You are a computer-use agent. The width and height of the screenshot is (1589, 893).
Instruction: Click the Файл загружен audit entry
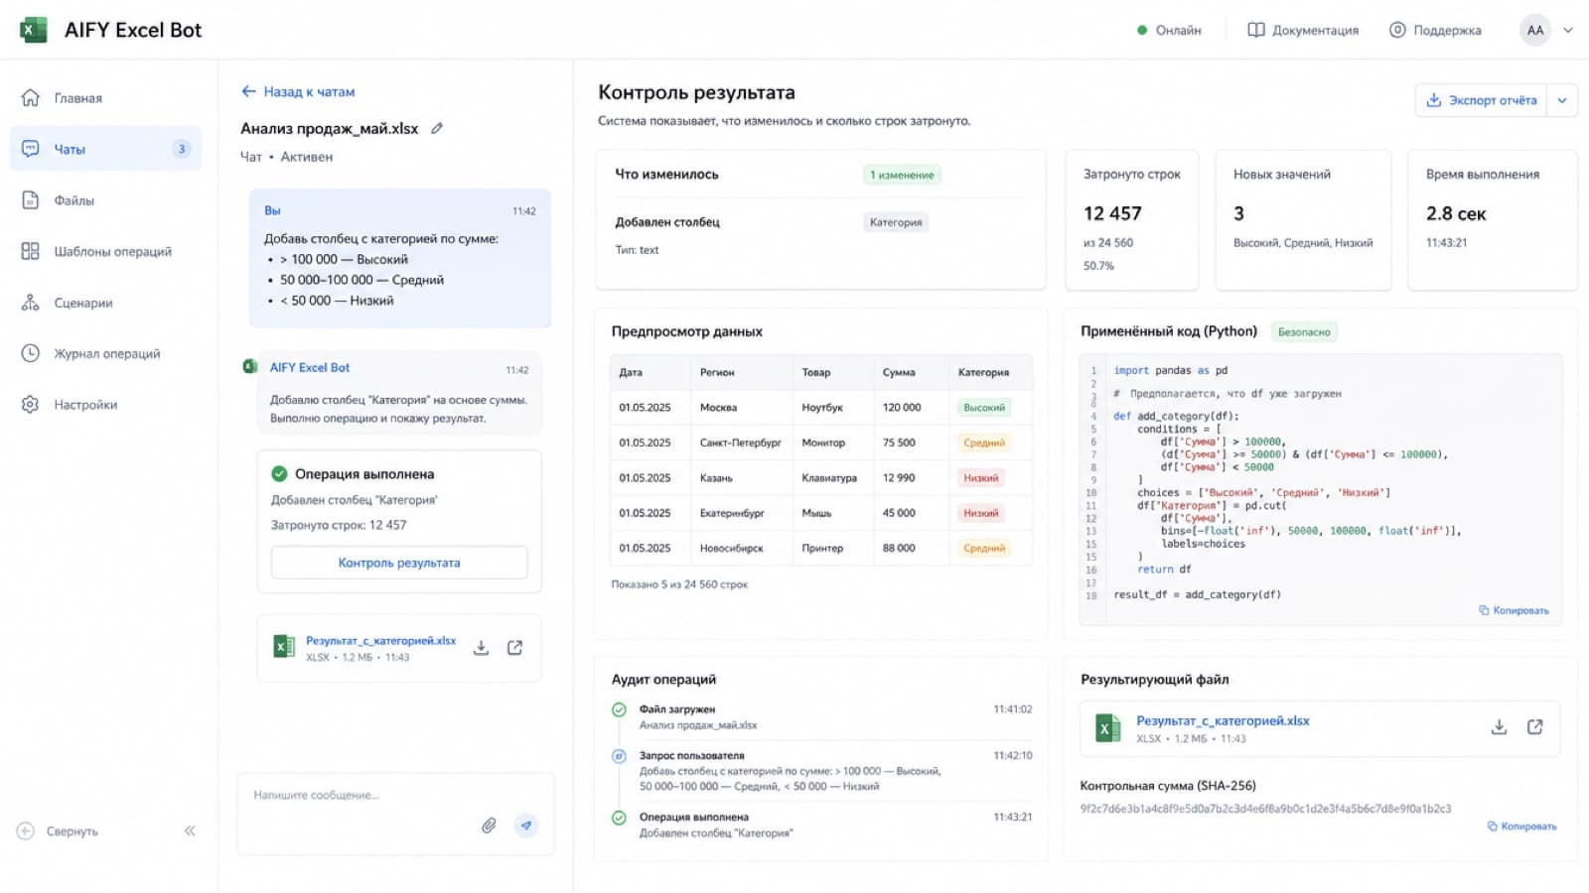pos(823,716)
